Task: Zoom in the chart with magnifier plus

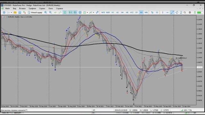Action: [45, 12]
